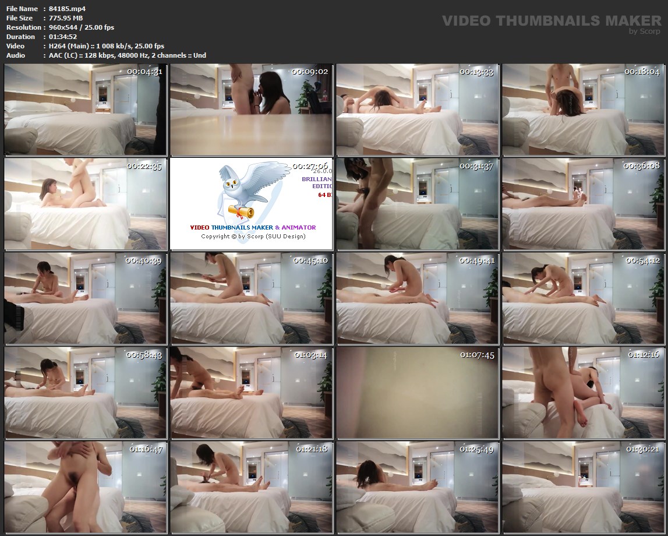Viewport: 668px width, 536px height.
Task: Select the blank thumbnail timestamped 01:07:45
Action: (x=418, y=393)
